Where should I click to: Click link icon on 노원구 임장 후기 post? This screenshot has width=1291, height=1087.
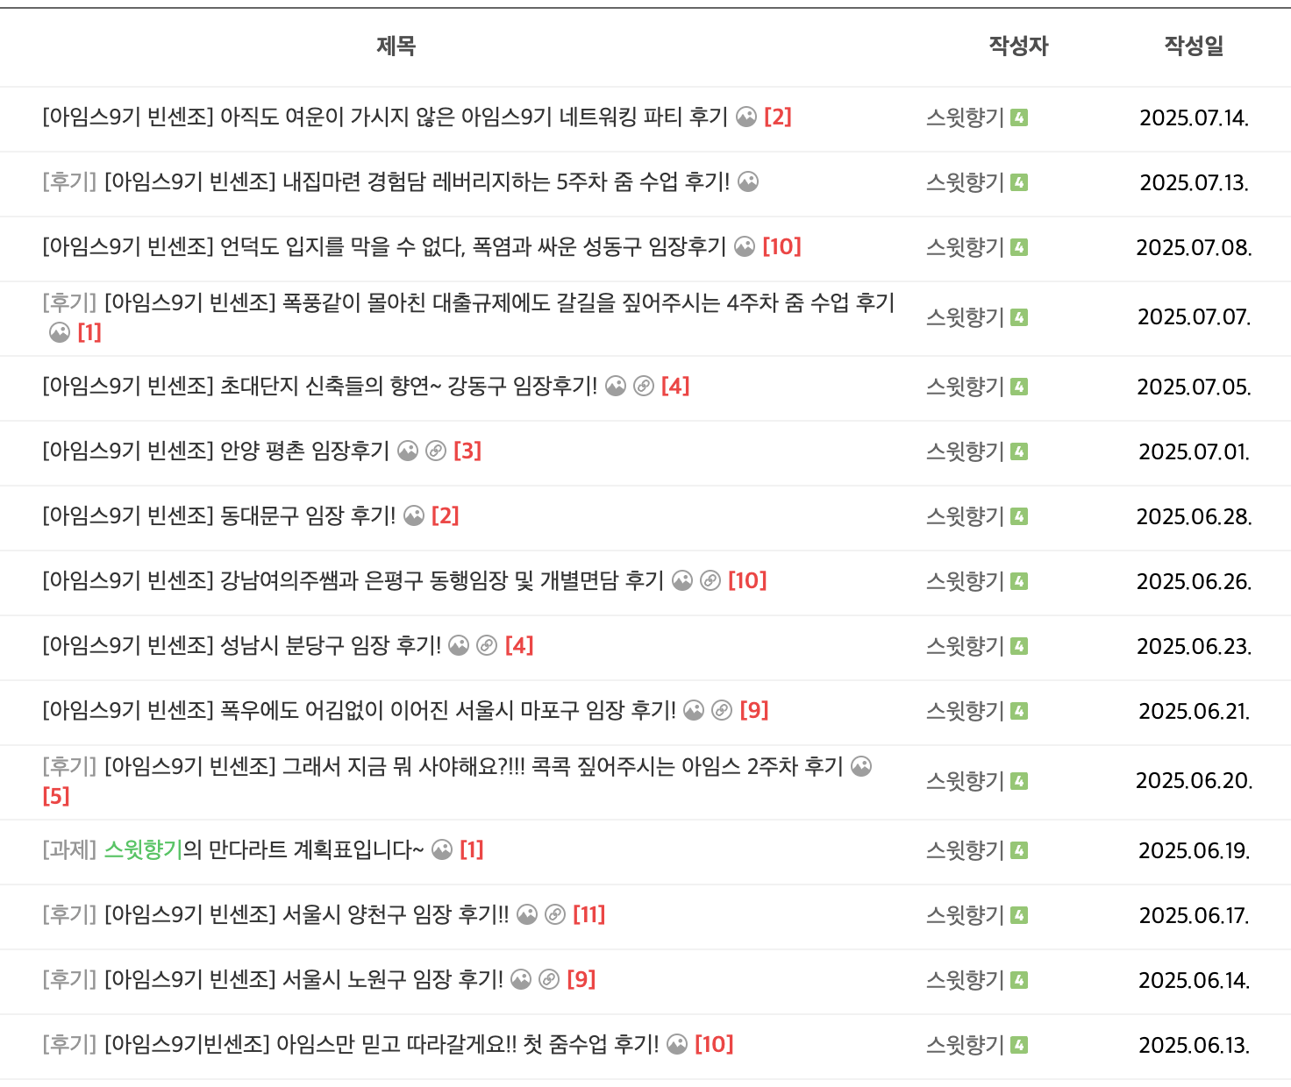[x=549, y=979]
